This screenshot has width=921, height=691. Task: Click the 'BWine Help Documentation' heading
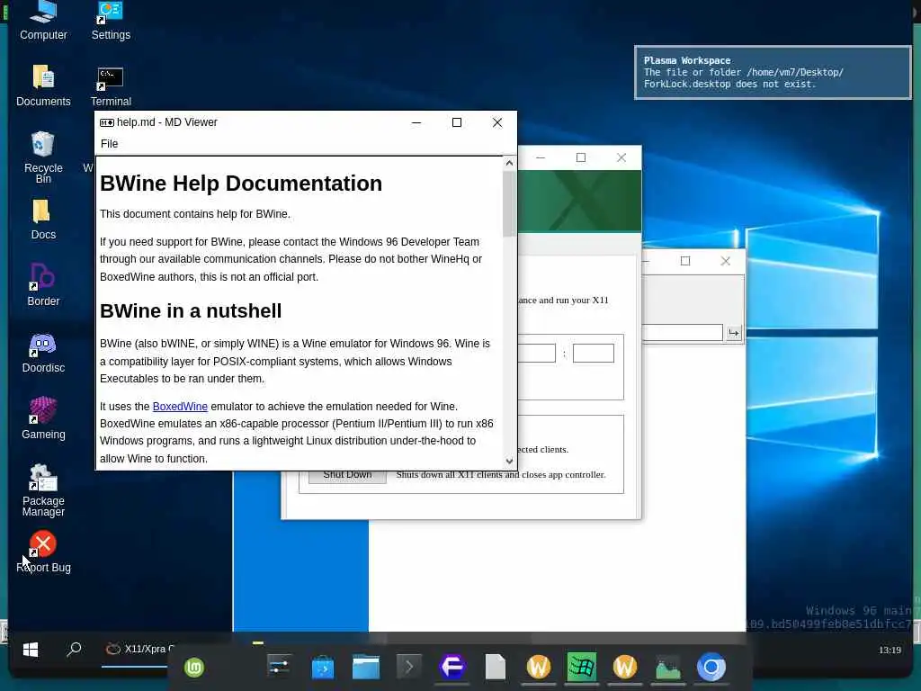[241, 184]
